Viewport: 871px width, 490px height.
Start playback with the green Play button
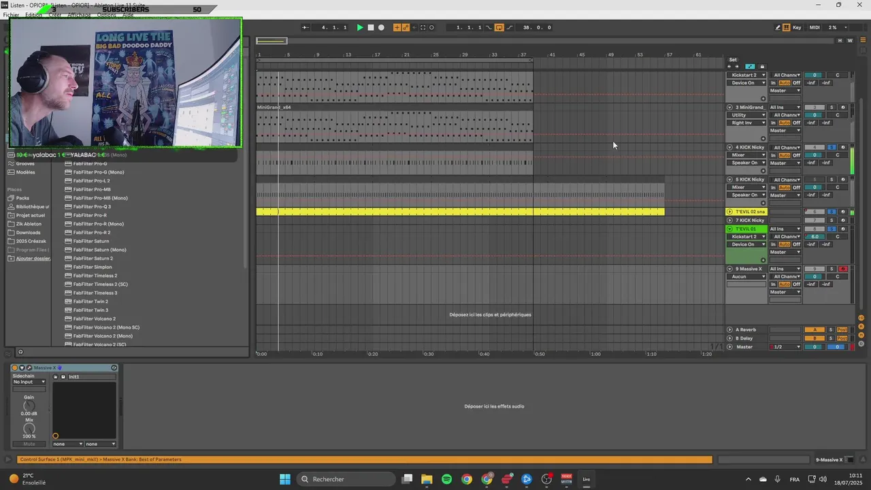[360, 27]
